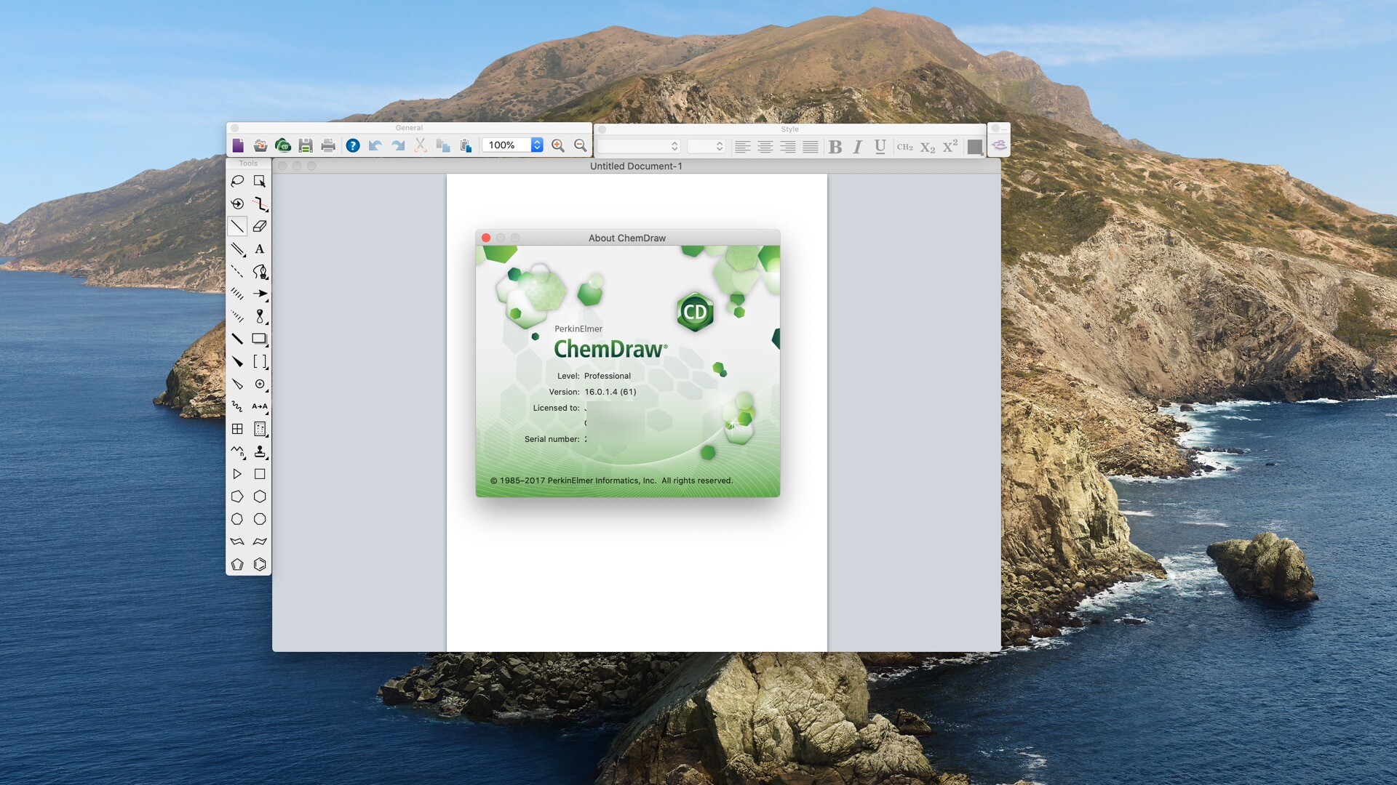Select the Hashed Bond tool
This screenshot has width=1397, height=785.
coord(237,294)
